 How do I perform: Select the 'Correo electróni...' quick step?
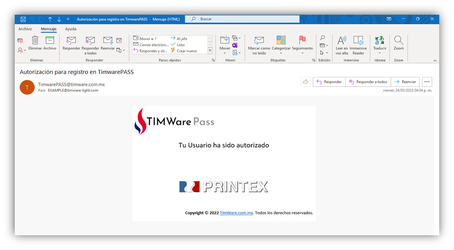click(x=151, y=45)
